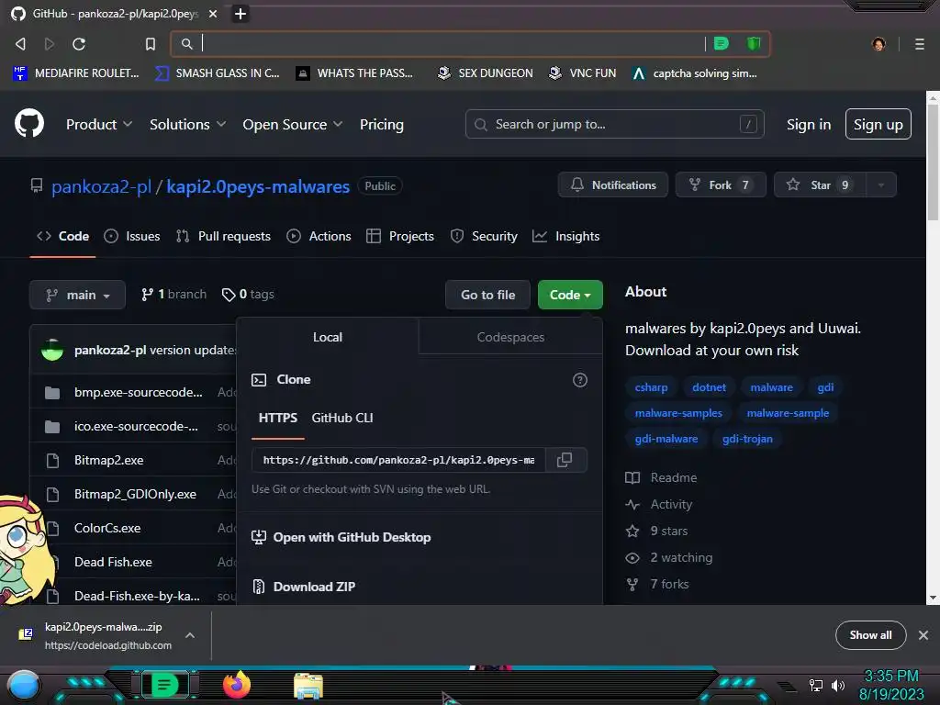Open the Projects tab
Image resolution: width=940 pixels, height=705 pixels.
[x=400, y=236]
